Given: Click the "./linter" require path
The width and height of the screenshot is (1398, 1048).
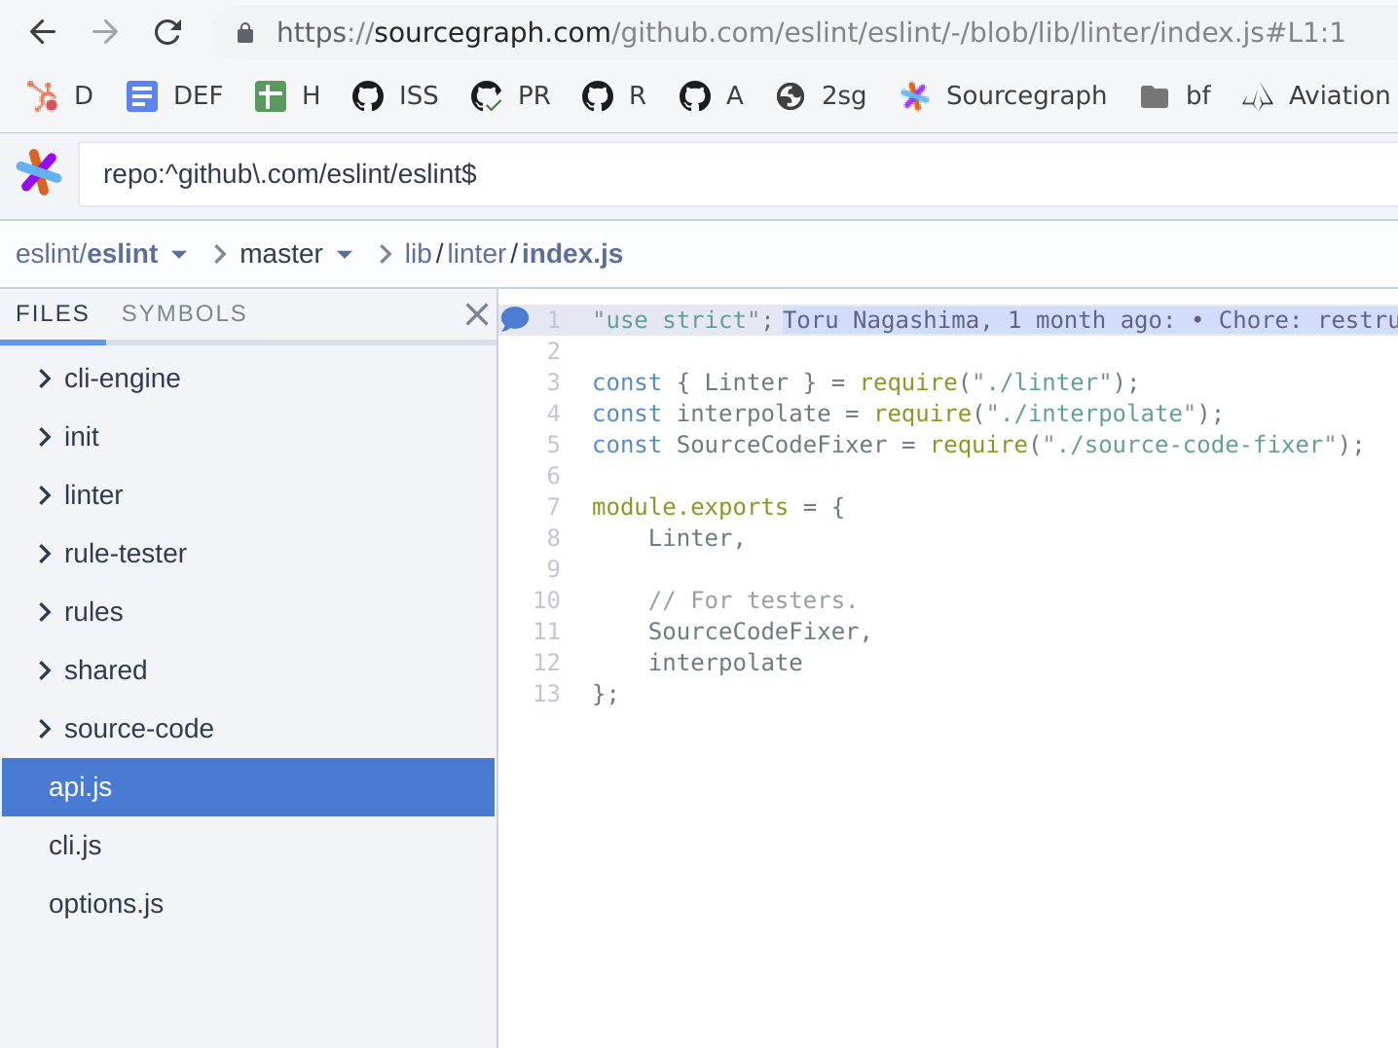Looking at the screenshot, I should pos(1042,382).
